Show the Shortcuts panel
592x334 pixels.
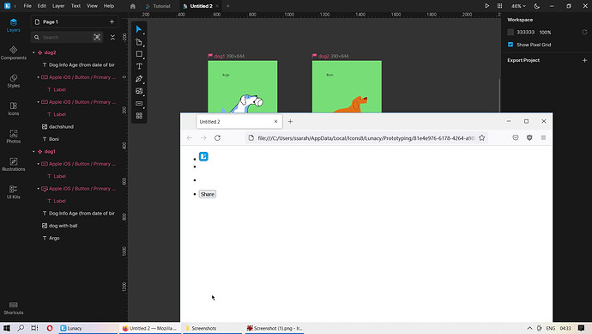click(x=13, y=308)
